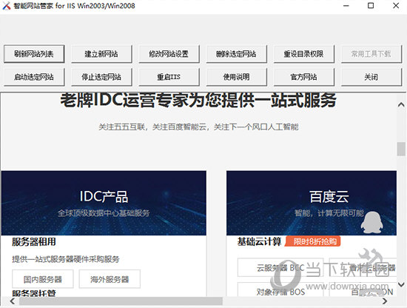Click the 重启IIS button
The image size is (407, 308).
pos(169,77)
